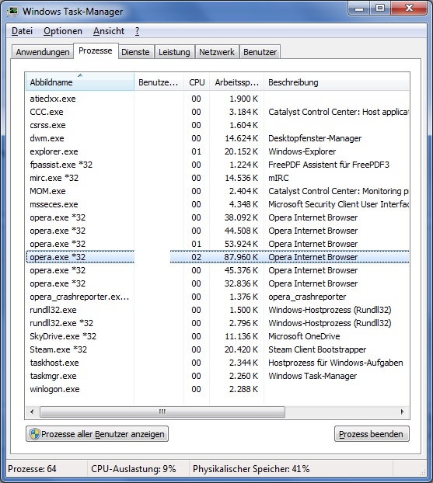The width and height of the screenshot is (433, 483).
Task: Switch to the Dienste tab
Action: [x=135, y=52]
